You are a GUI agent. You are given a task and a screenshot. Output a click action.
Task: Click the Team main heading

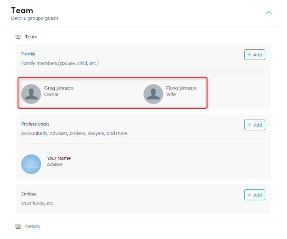pos(22,10)
